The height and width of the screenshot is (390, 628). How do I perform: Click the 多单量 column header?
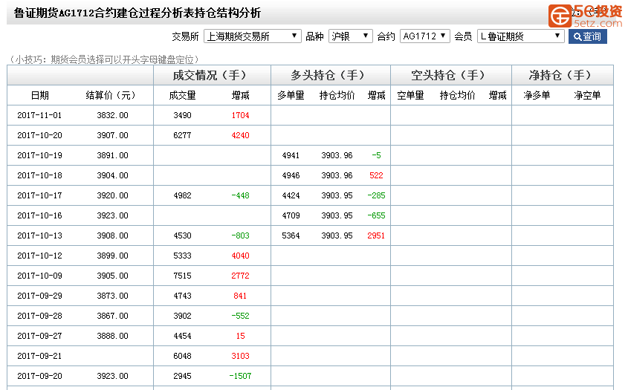pos(291,95)
